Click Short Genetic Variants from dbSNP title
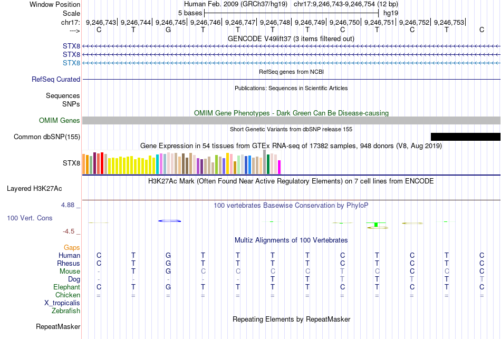This screenshot has height=339, width=501. [x=291, y=129]
